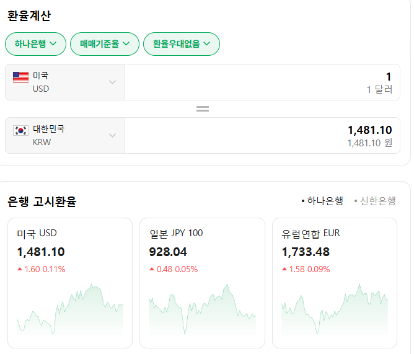
Task: Click the US flag icon
Action: tap(20, 77)
